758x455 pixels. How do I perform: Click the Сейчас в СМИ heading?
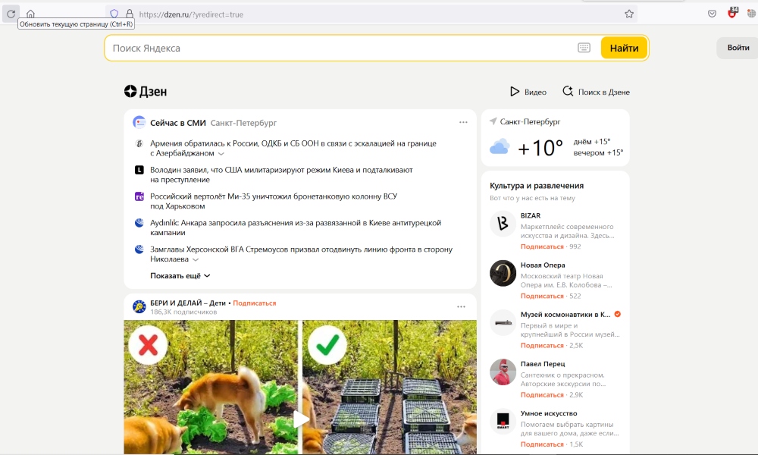tap(178, 123)
